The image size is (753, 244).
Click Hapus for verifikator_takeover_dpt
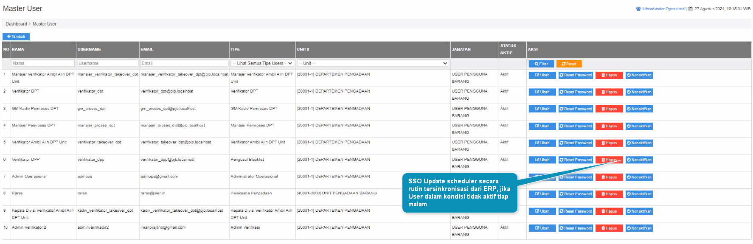[x=609, y=143]
